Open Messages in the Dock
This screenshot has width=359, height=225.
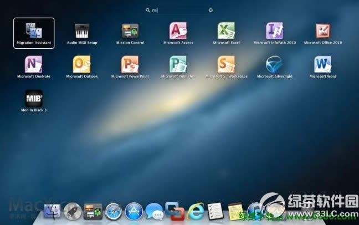(x=155, y=212)
